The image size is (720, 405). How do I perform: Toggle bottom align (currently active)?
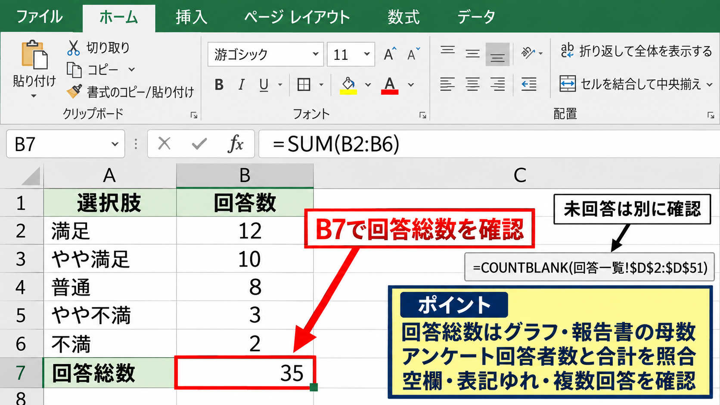tap(497, 54)
